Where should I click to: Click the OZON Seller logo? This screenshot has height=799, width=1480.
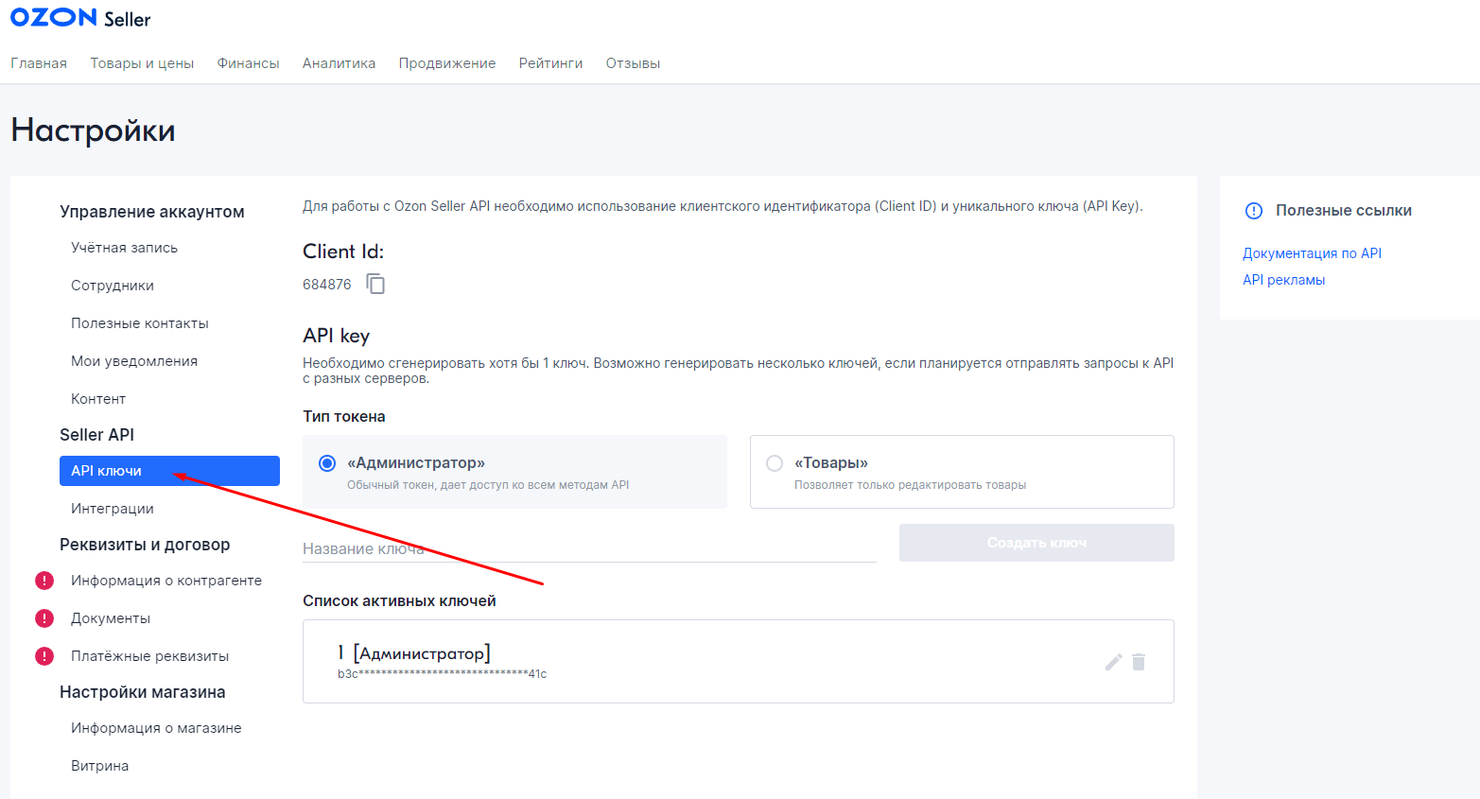tap(80, 18)
